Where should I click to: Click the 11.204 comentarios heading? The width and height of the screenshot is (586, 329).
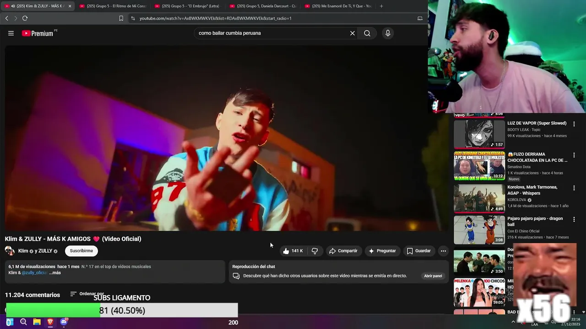(33, 295)
